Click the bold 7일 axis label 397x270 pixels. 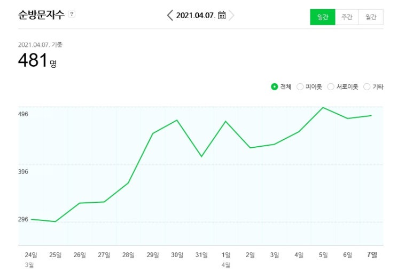click(x=372, y=255)
